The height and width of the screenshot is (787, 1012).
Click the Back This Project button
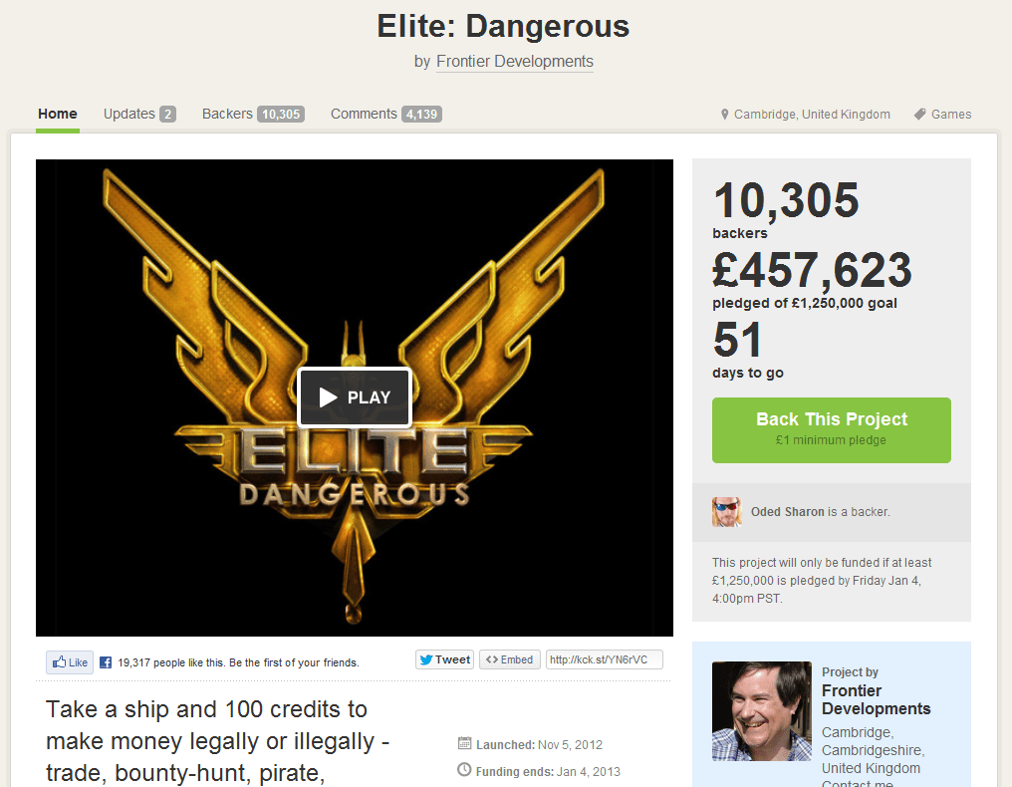[x=832, y=430]
